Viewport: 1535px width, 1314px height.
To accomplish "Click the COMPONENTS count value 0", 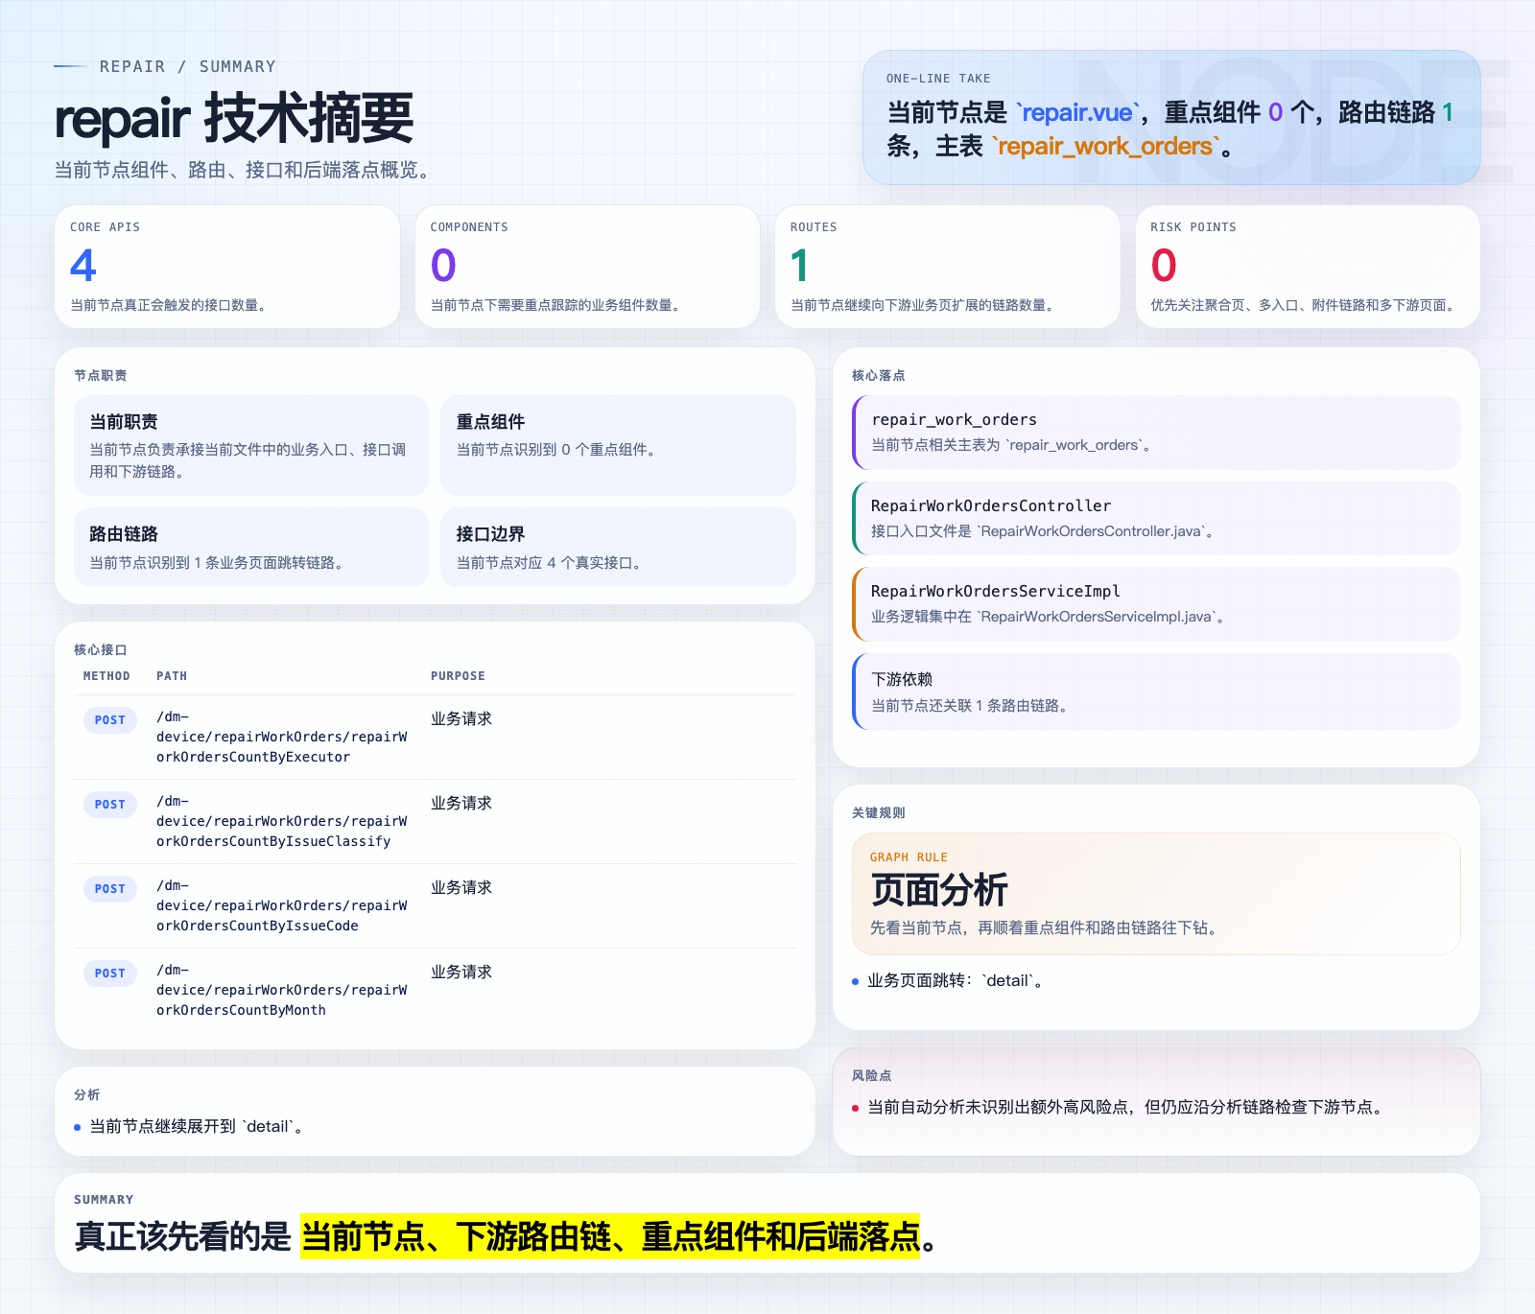I will coord(443,266).
